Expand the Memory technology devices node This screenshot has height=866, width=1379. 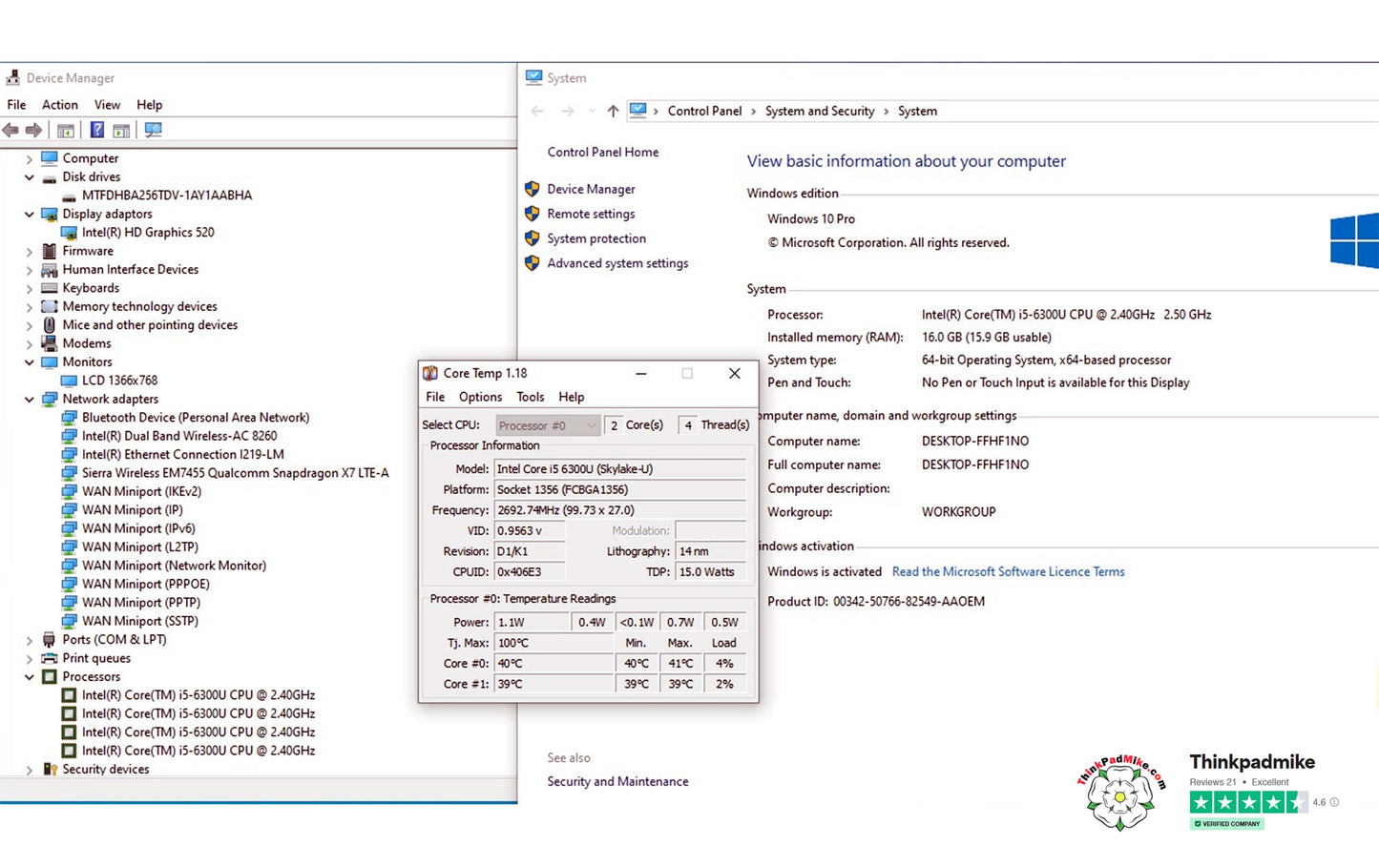click(29, 307)
